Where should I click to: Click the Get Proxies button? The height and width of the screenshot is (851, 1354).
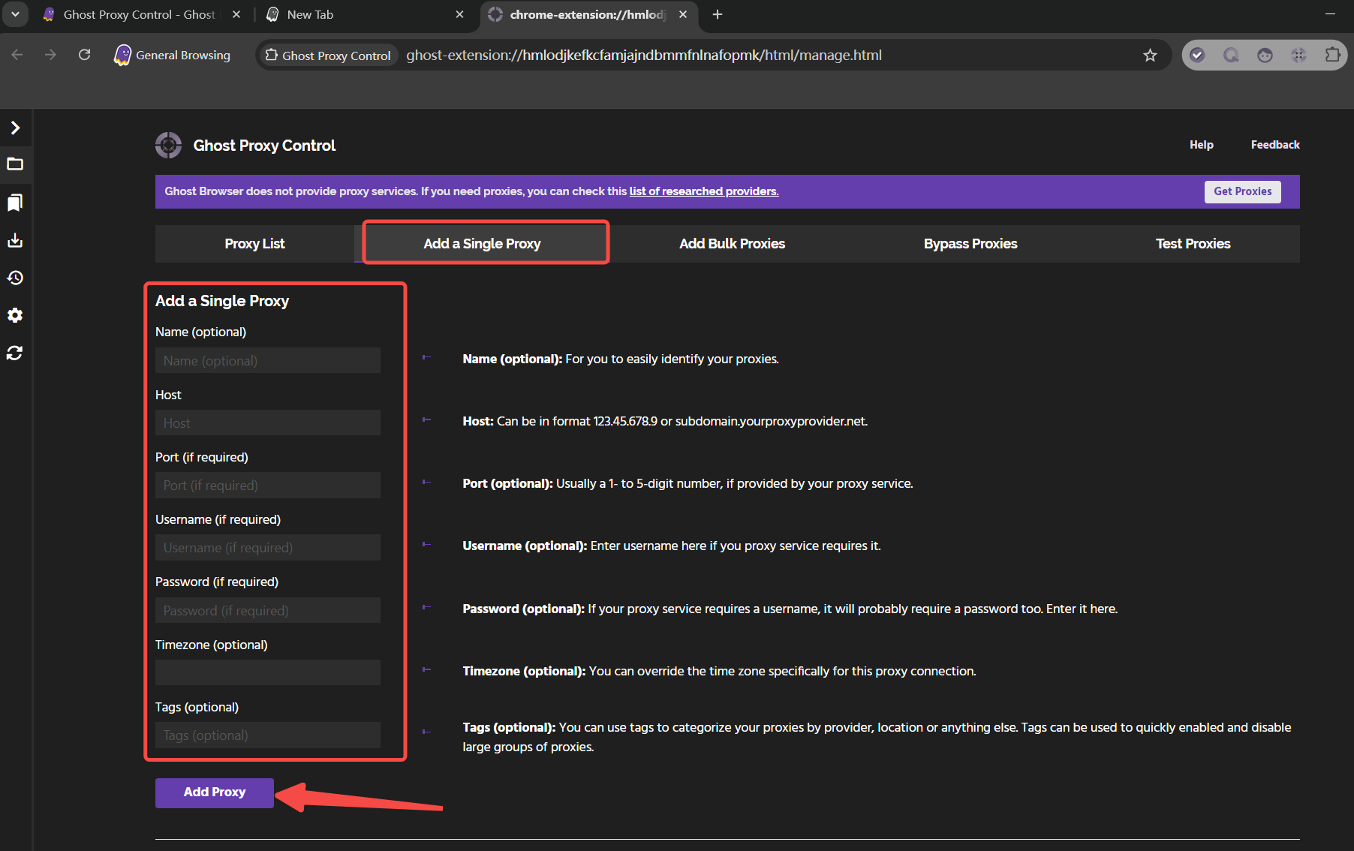point(1243,191)
